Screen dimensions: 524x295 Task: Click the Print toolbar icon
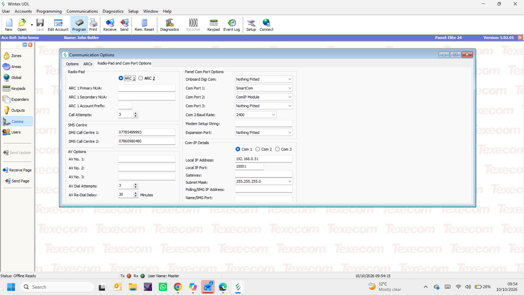(x=93, y=25)
